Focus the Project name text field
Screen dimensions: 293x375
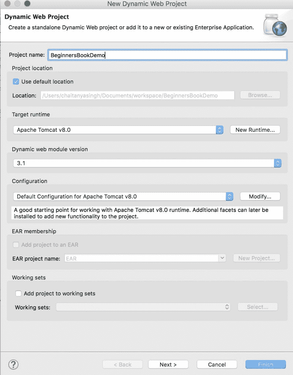pos(167,55)
